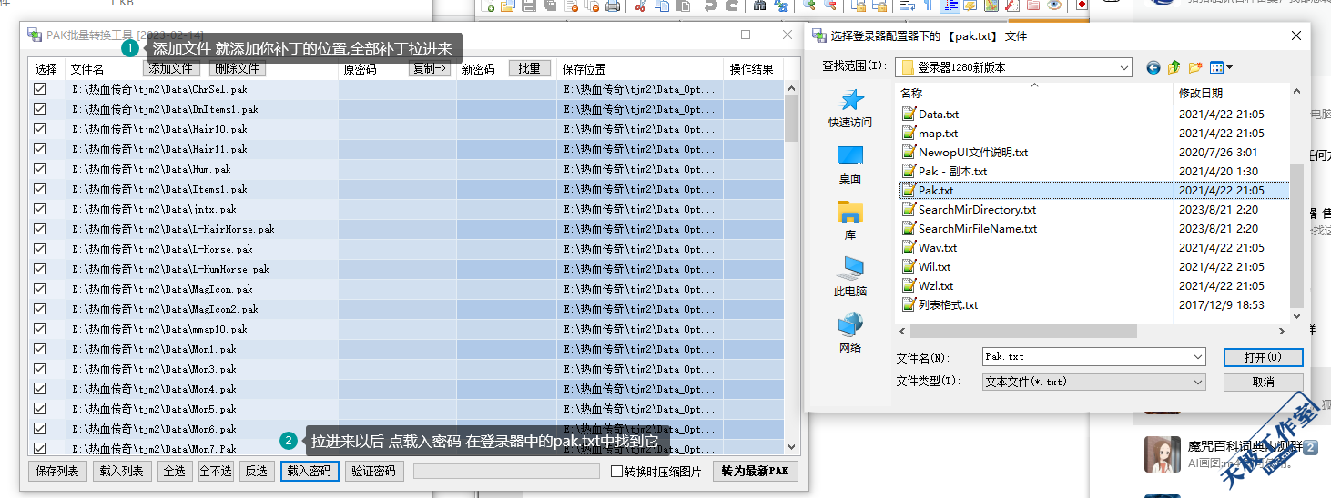Viewport: 1331px width, 498px height.
Task: Go back to the last visited folder
Action: tap(1153, 67)
